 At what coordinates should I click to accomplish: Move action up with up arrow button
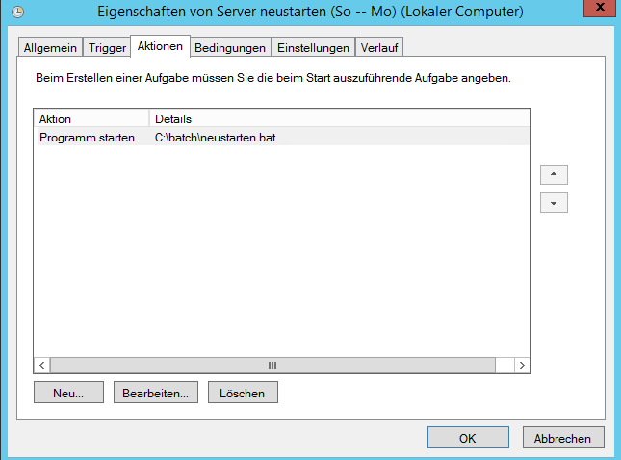point(554,174)
